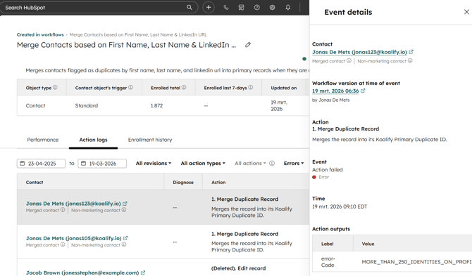Open external link icon next to jonas123 in Event details
This screenshot has height=276, width=472.
point(411,52)
